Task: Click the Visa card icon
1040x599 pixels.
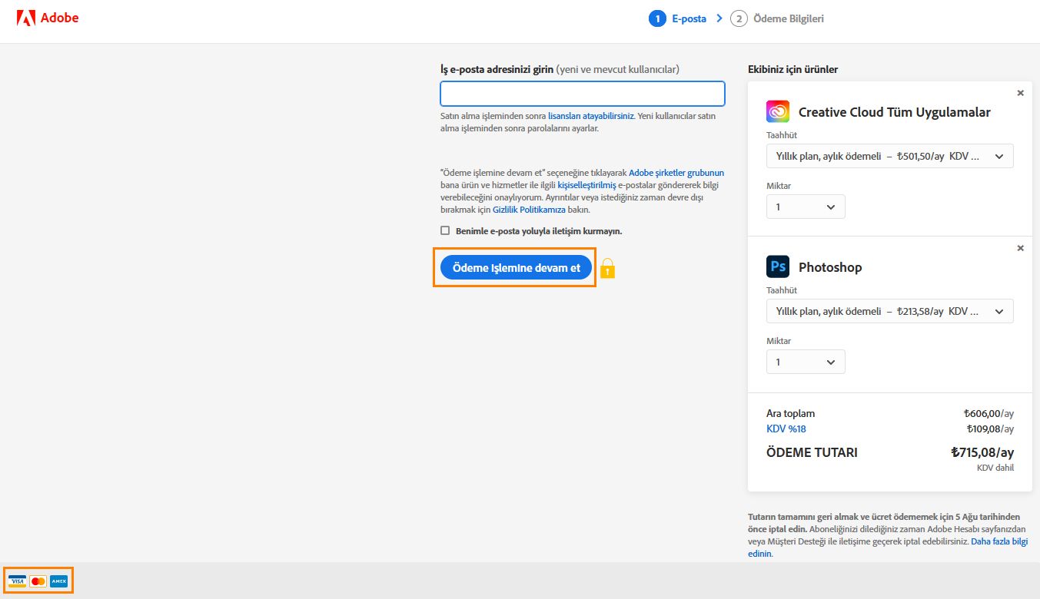Action: (17, 581)
